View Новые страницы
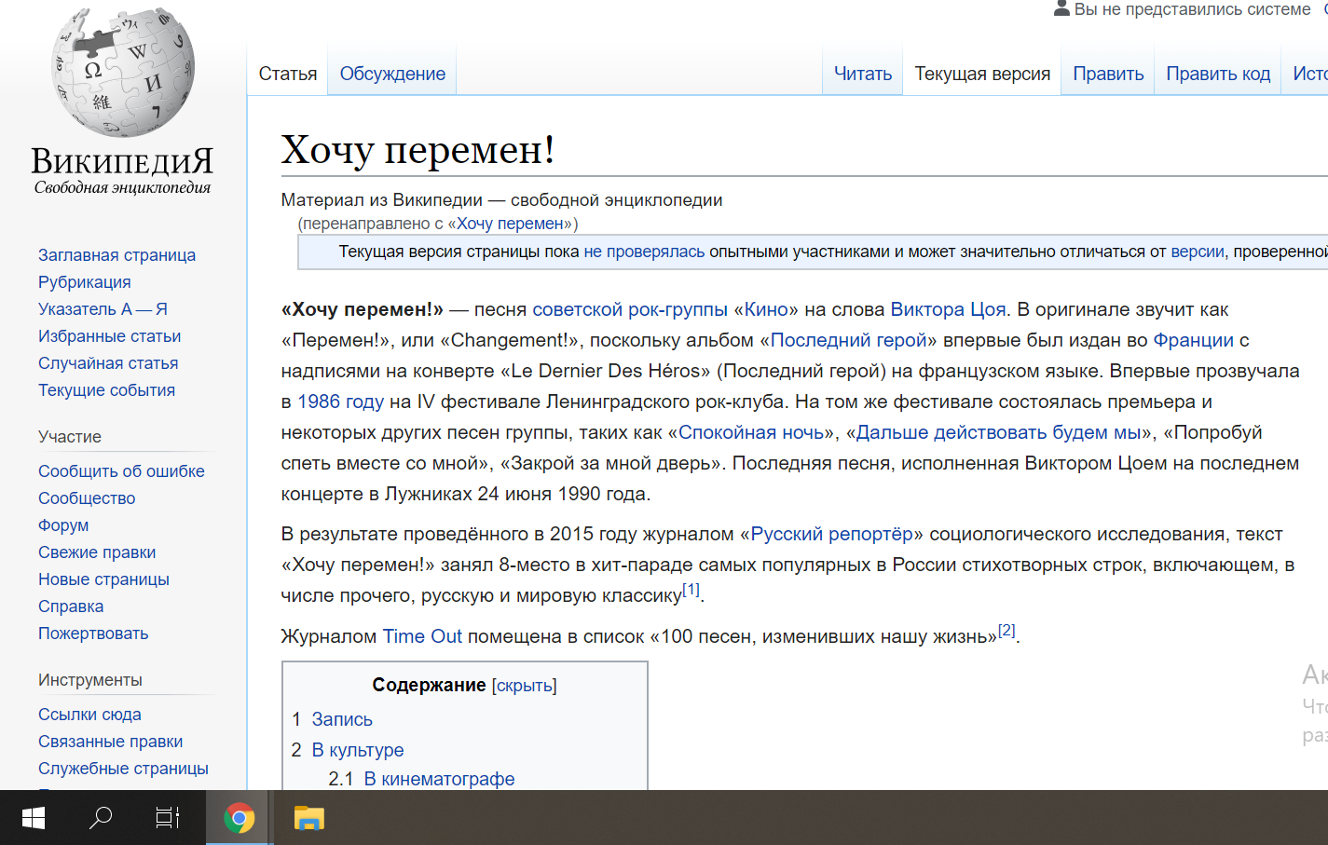1328x845 pixels. coord(103,579)
